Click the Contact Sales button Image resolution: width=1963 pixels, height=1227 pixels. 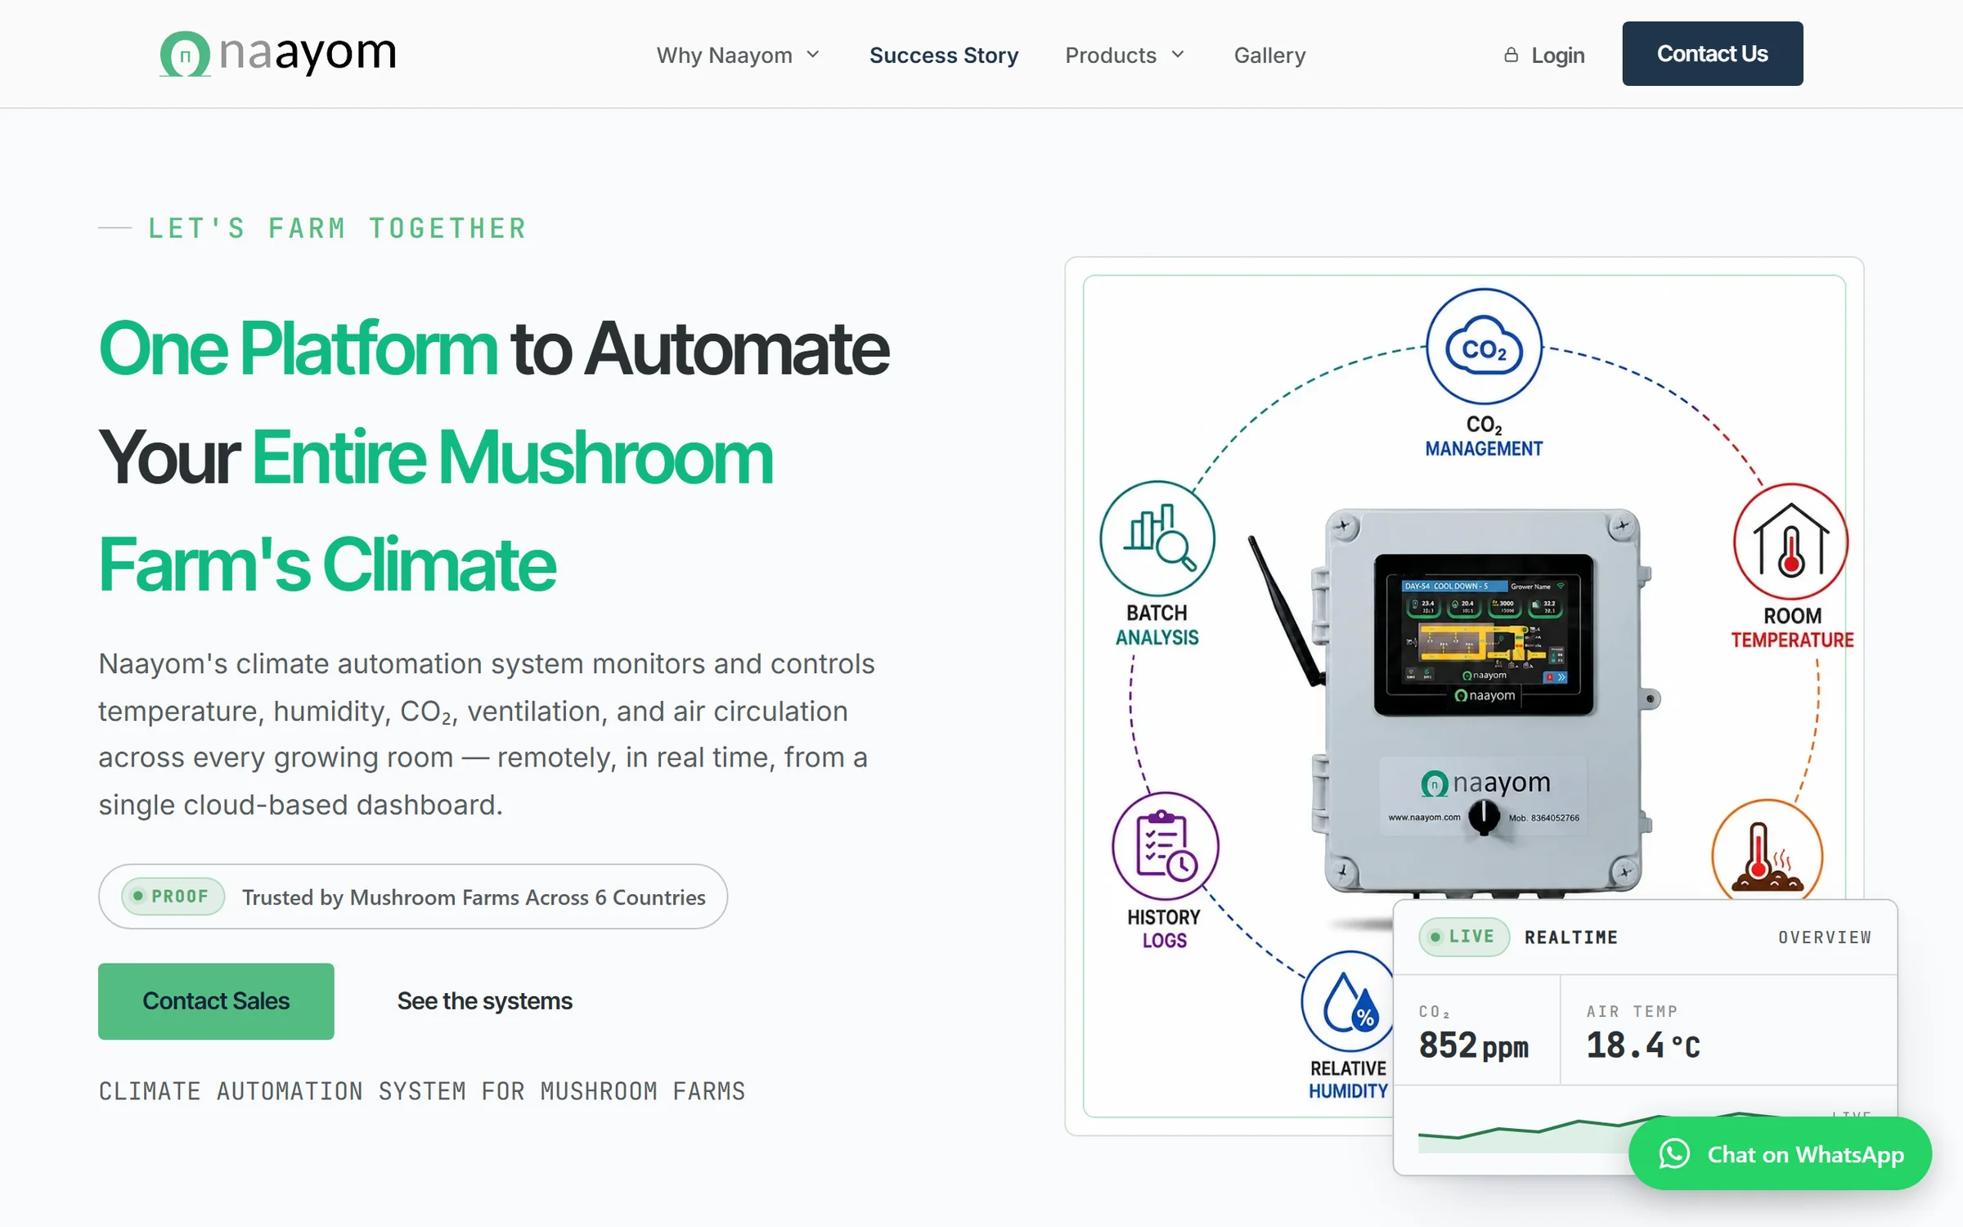tap(216, 1001)
